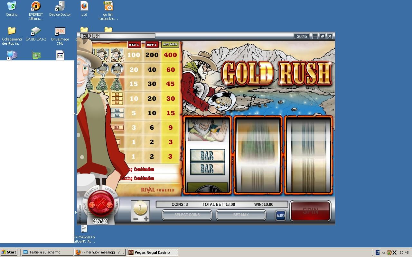
Task: Open HELP on the round dial
Action: pyautogui.click(x=85, y=207)
